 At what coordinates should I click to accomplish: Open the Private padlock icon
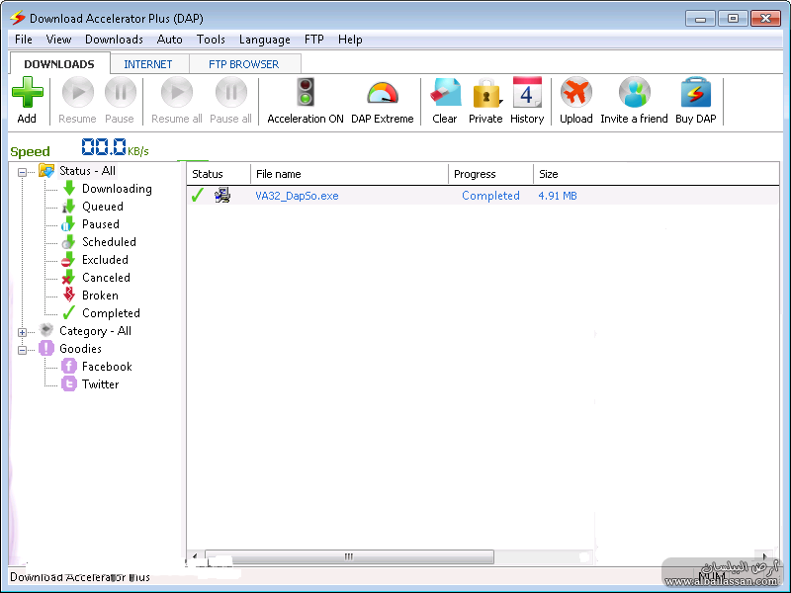pyautogui.click(x=486, y=93)
